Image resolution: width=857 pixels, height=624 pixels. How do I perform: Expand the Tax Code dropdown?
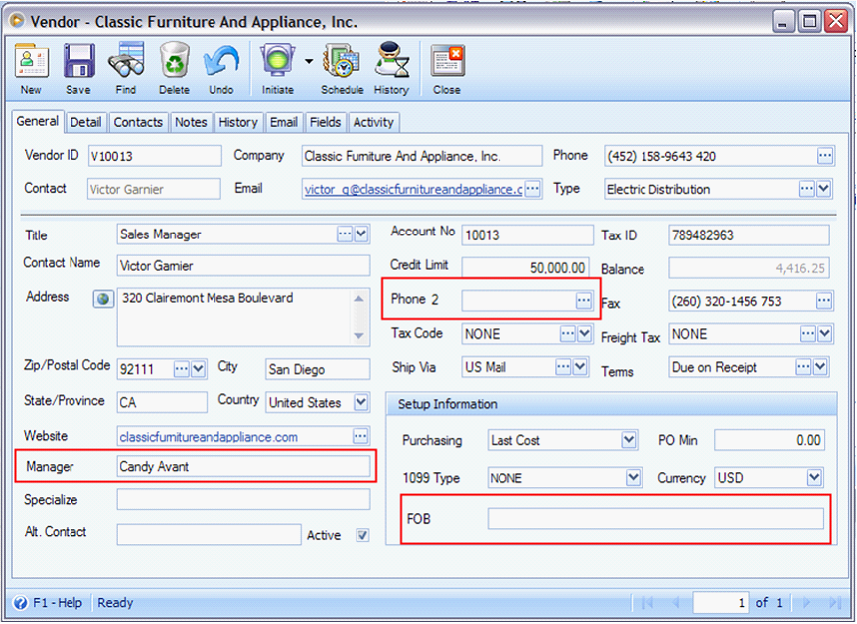(x=584, y=334)
